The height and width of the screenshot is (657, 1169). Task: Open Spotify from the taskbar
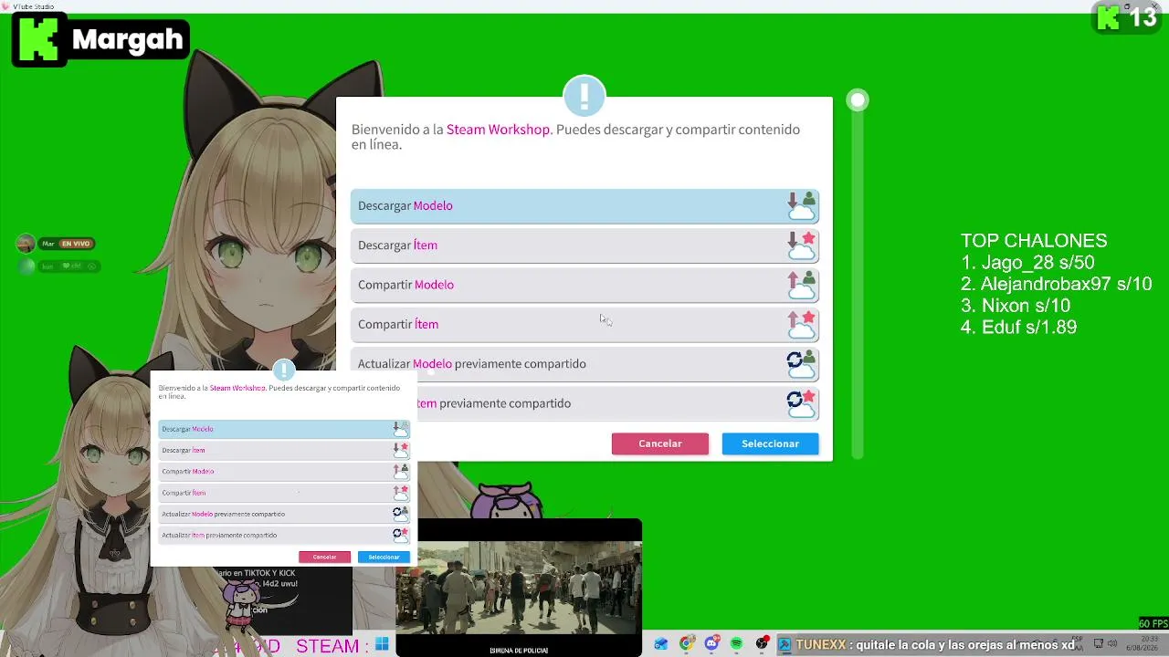tap(736, 645)
